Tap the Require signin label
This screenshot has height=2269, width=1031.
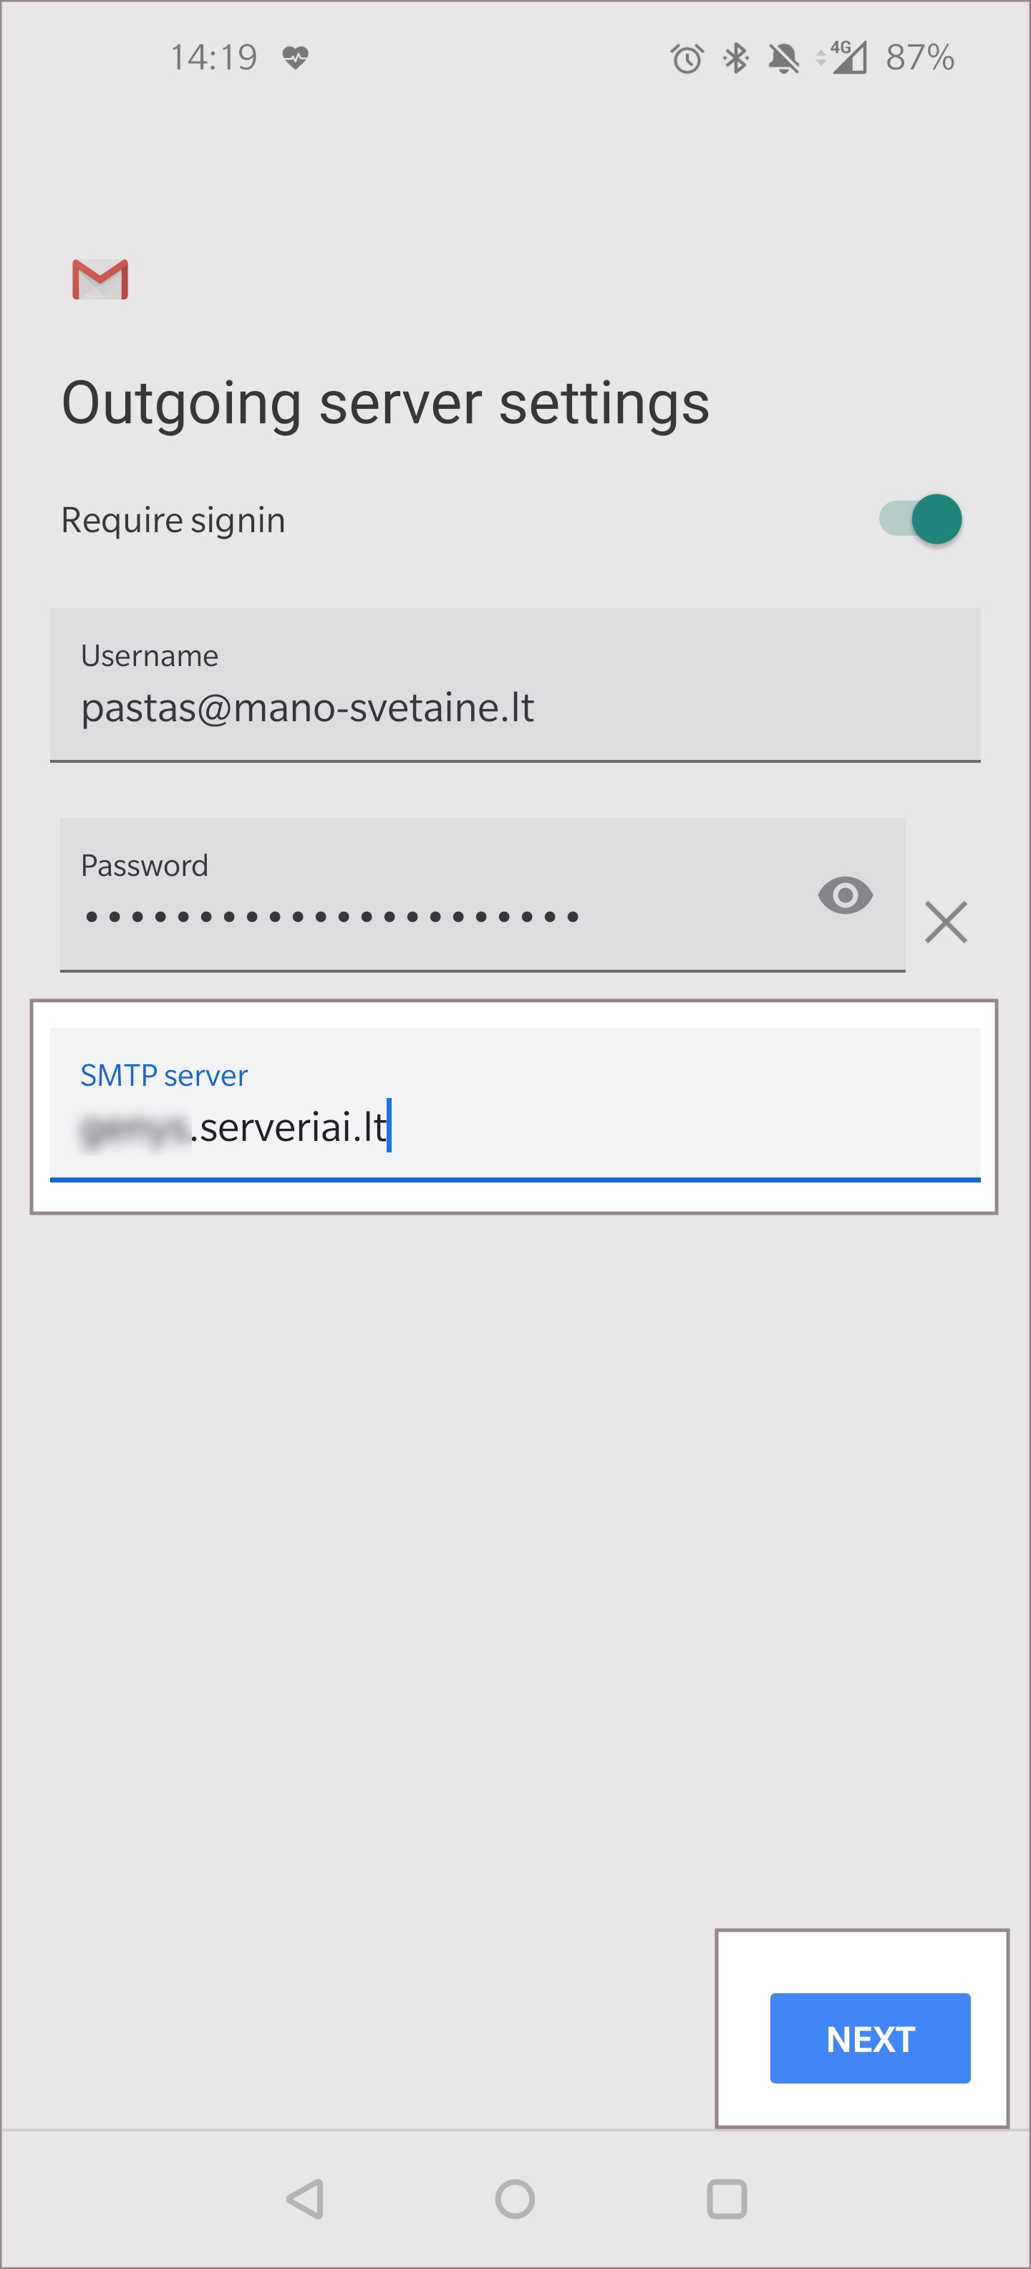click(x=173, y=521)
